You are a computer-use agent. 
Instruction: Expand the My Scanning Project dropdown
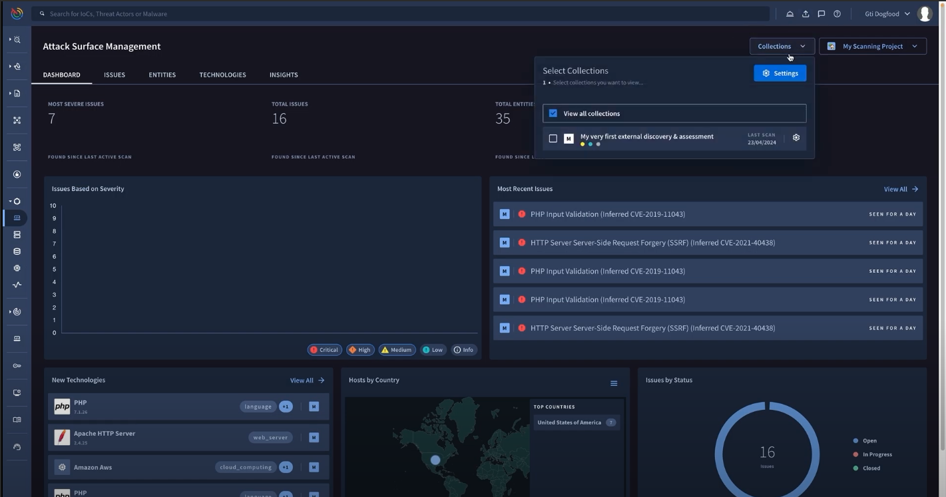tap(872, 46)
